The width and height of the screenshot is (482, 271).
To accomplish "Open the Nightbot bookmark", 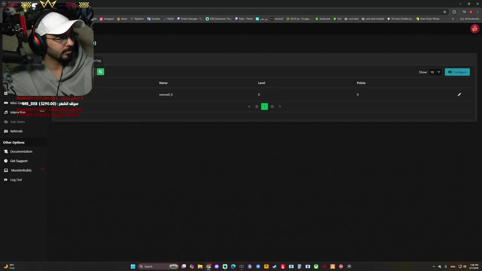I will coord(137,19).
